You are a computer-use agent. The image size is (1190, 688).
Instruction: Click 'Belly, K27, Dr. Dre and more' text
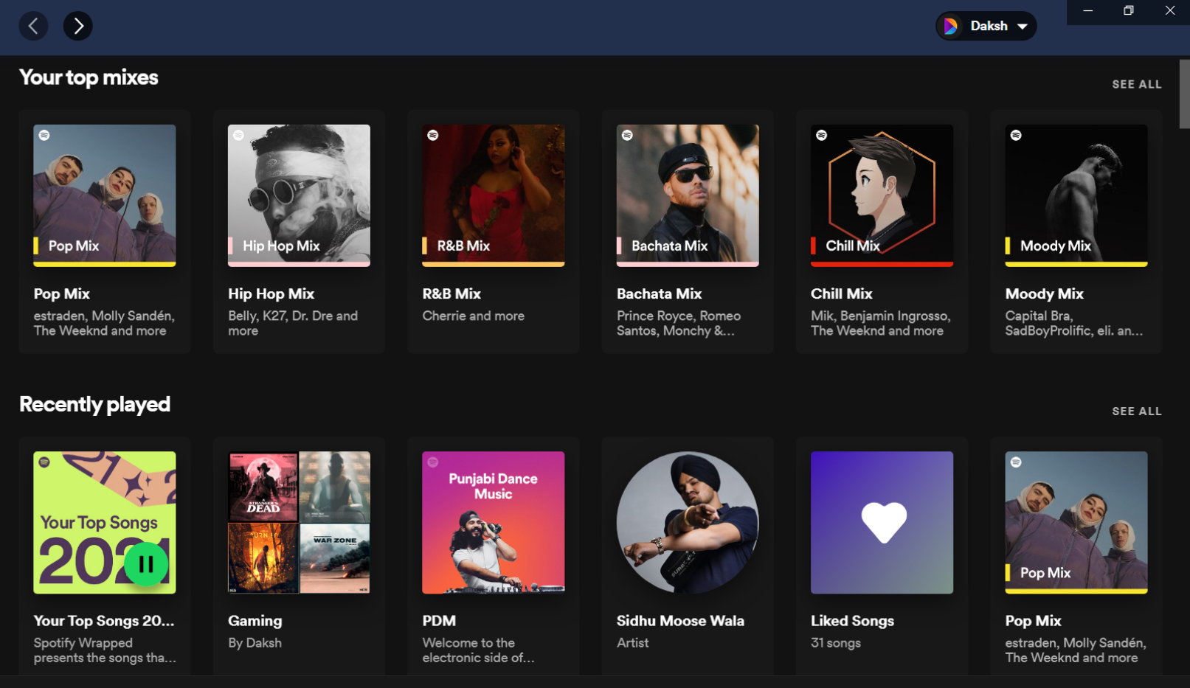click(293, 323)
